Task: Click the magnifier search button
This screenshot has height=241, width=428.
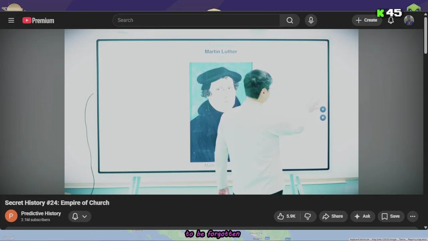Action: (x=290, y=20)
